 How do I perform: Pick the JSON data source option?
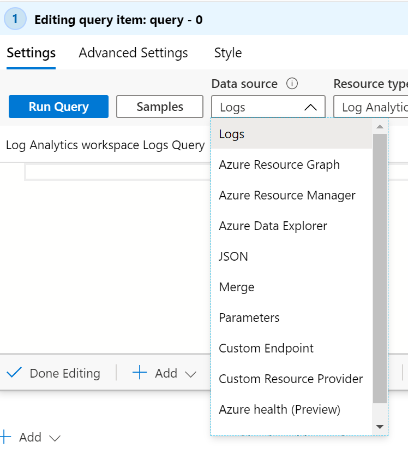click(233, 257)
